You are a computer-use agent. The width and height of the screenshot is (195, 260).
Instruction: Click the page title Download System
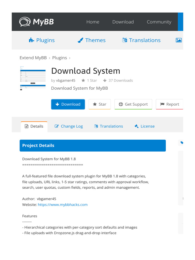[86, 71]
